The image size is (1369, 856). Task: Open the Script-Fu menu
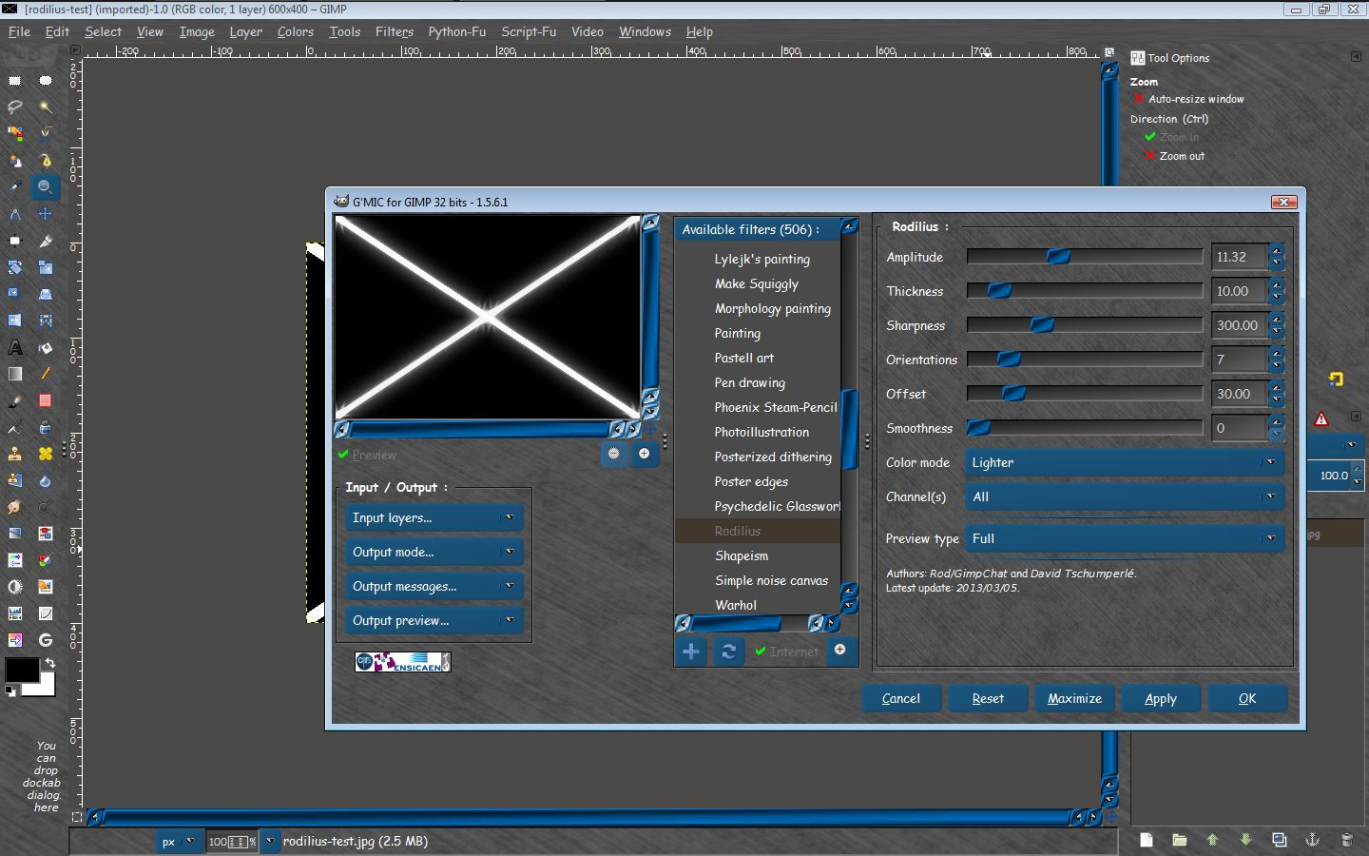click(529, 31)
